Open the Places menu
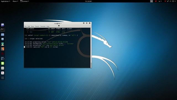The height and width of the screenshot is (100, 177). click(x=15, y=1)
